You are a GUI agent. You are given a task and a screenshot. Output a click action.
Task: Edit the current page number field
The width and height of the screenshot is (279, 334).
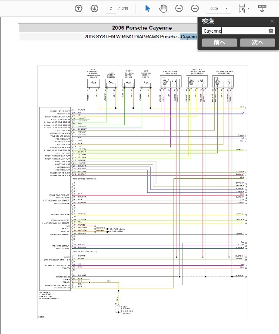[x=111, y=9]
